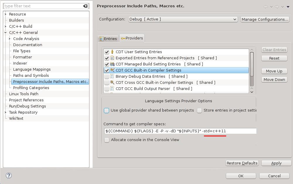
Task: Click the providers list vertical scrollbar
Action: click(x=252, y=69)
